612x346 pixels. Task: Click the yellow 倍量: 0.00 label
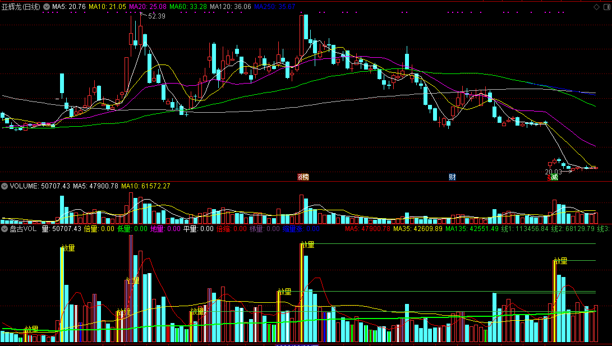point(99,229)
